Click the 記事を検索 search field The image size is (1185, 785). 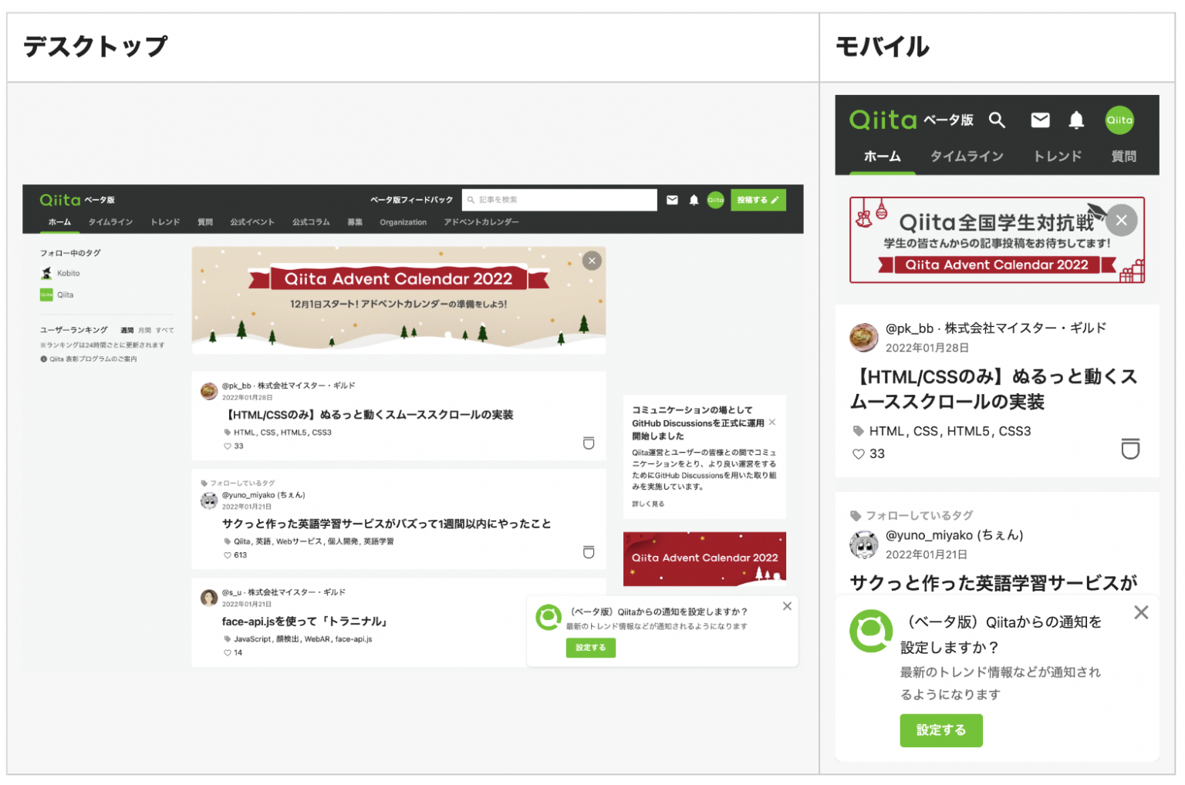[559, 200]
